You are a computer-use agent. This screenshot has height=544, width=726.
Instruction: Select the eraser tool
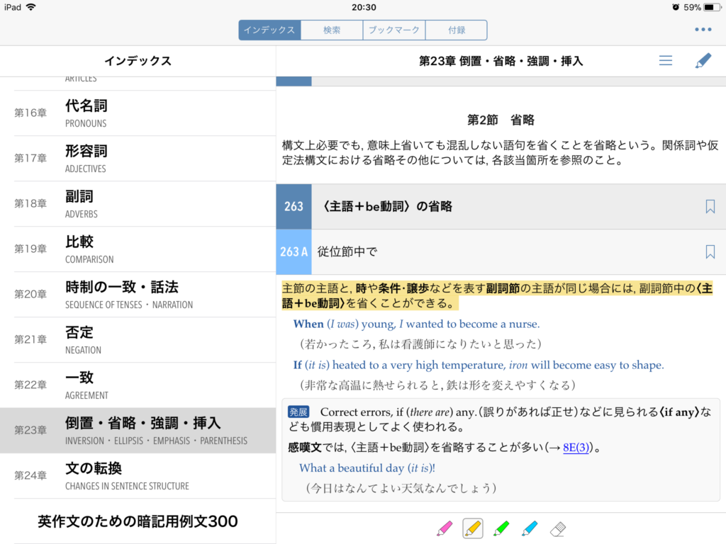pos(559,528)
